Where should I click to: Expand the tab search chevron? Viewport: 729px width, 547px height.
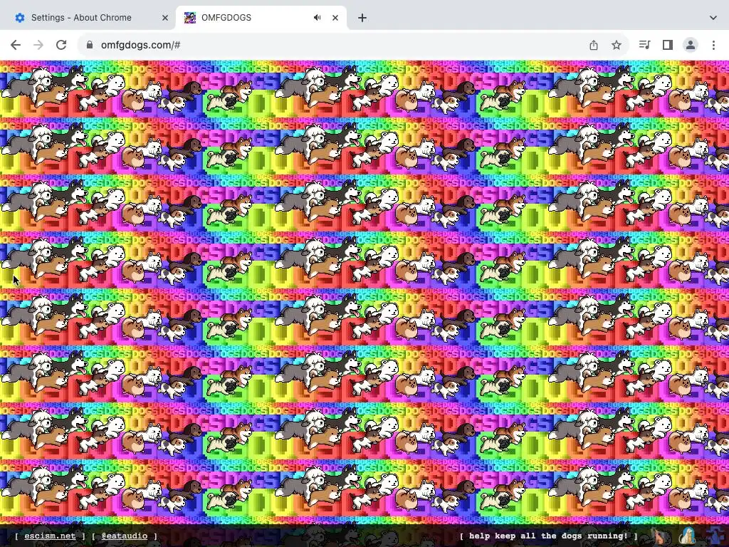[x=713, y=18]
